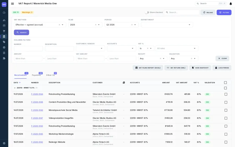This screenshot has width=235, height=147.
Task: Open the Accounts filter dropdown
Action: [121, 48]
